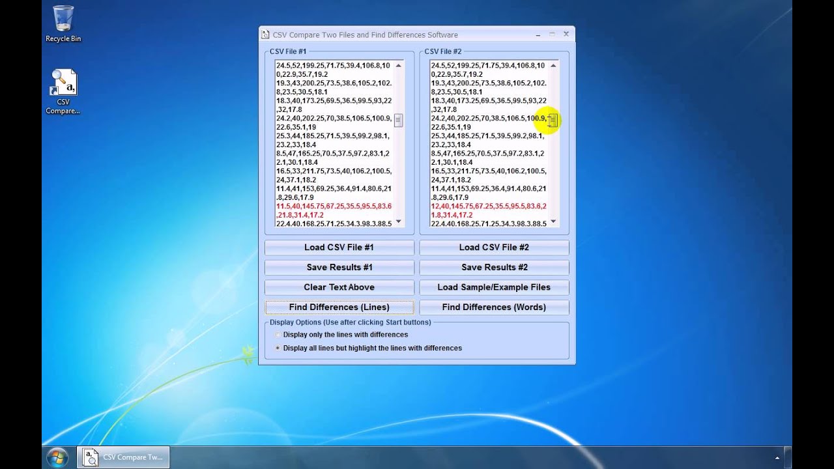Show hidden system tray icons

[x=777, y=458]
